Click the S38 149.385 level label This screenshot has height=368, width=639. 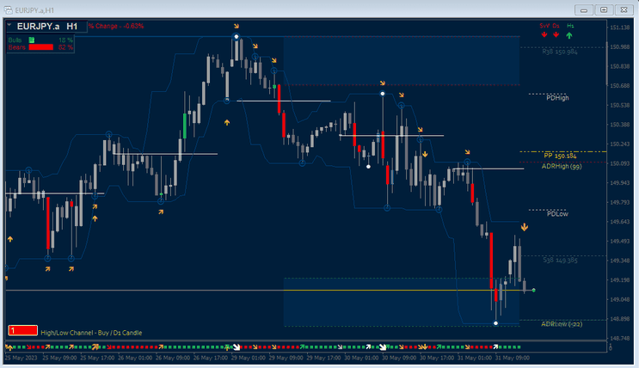[x=561, y=260]
